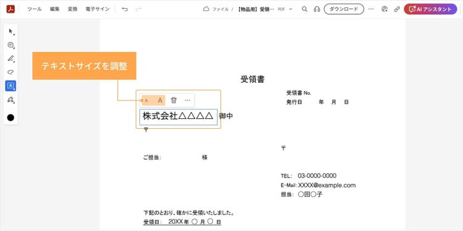463x231 pixels.
Task: Click the ご担当: label
Action: coord(152,158)
